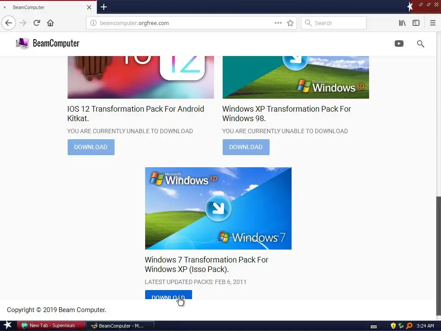Image resolution: width=441 pixels, height=331 pixels.
Task: Open the BeamComputer site title link
Action: (56, 44)
